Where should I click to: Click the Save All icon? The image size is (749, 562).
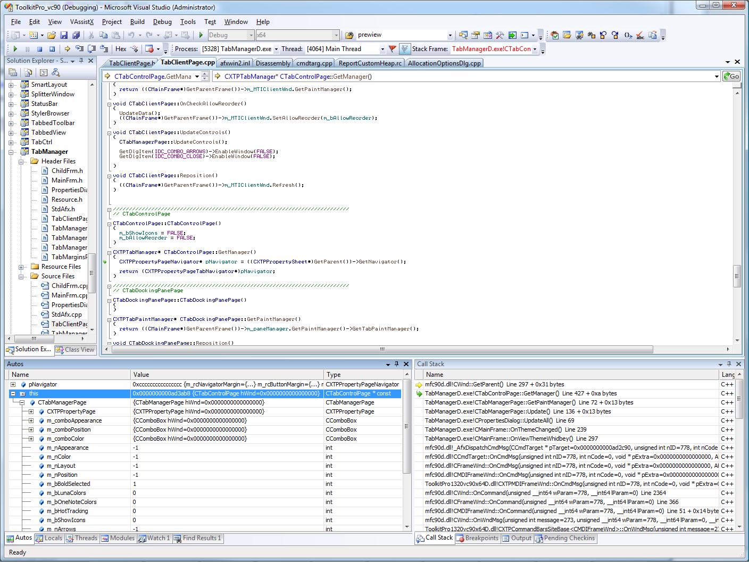pyautogui.click(x=76, y=35)
